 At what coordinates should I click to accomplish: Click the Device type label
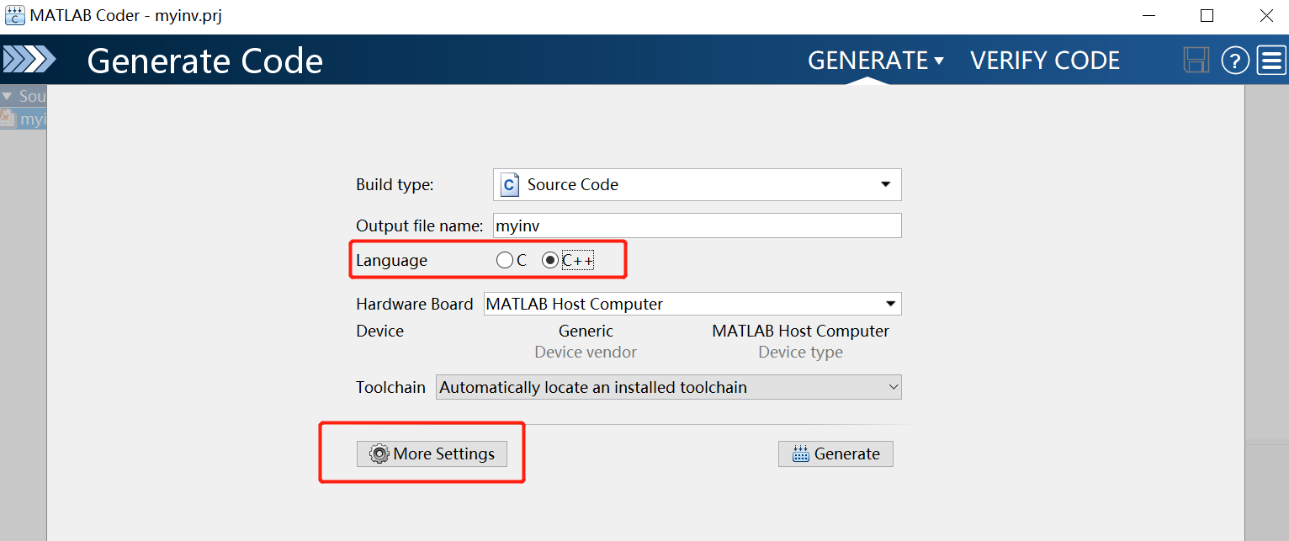tap(800, 353)
